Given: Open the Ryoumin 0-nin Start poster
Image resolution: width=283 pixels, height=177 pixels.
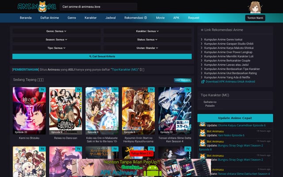Looking at the screenshot, I should (138, 111).
